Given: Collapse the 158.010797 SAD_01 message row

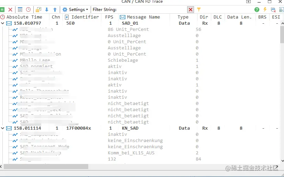Looking at the screenshot, I should point(2,23).
